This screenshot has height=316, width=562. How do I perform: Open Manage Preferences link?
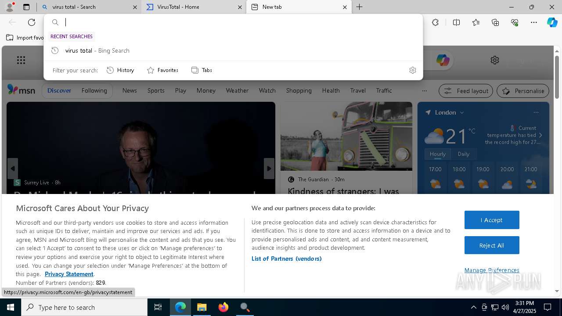(492, 270)
